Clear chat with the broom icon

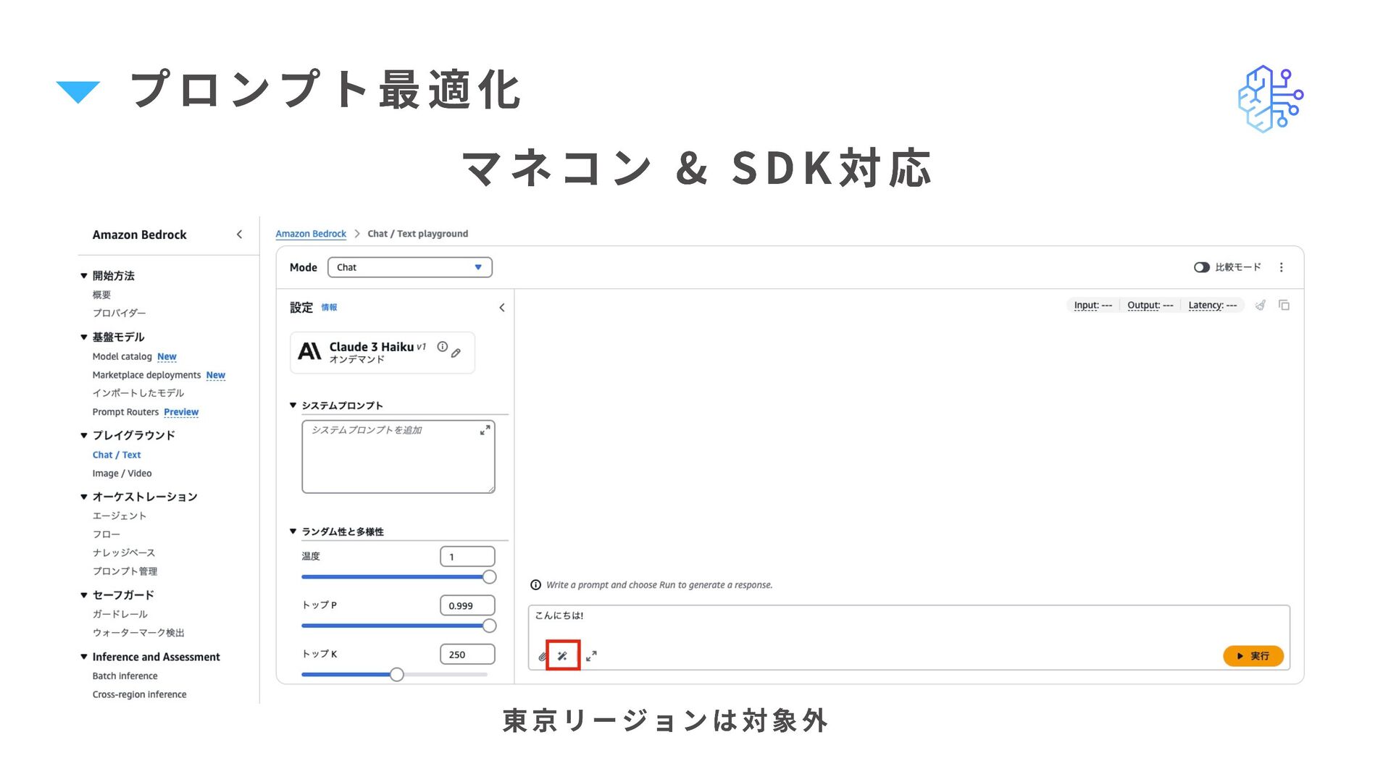click(1261, 306)
